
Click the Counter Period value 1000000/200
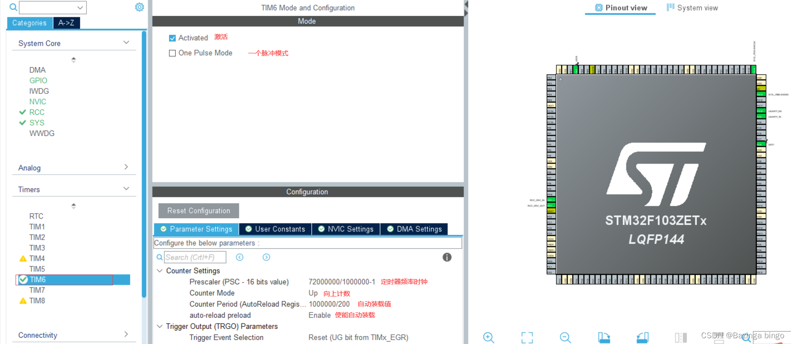[329, 304]
